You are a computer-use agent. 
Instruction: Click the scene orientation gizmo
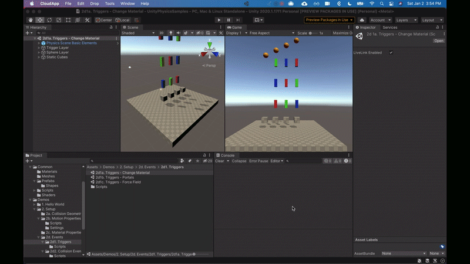tap(210, 50)
